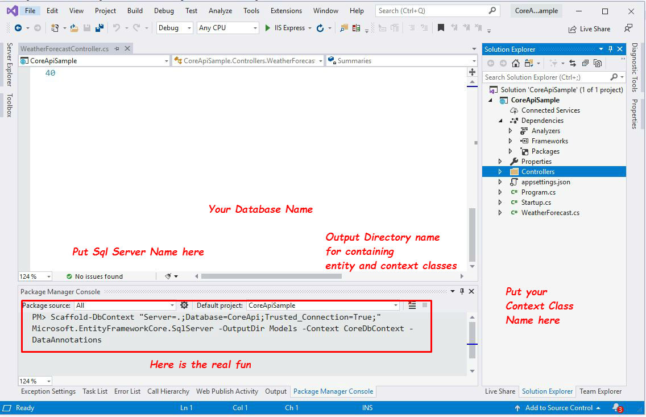Screen dimensions: 646x417
Task: Open the Build menu
Action: [135, 11]
